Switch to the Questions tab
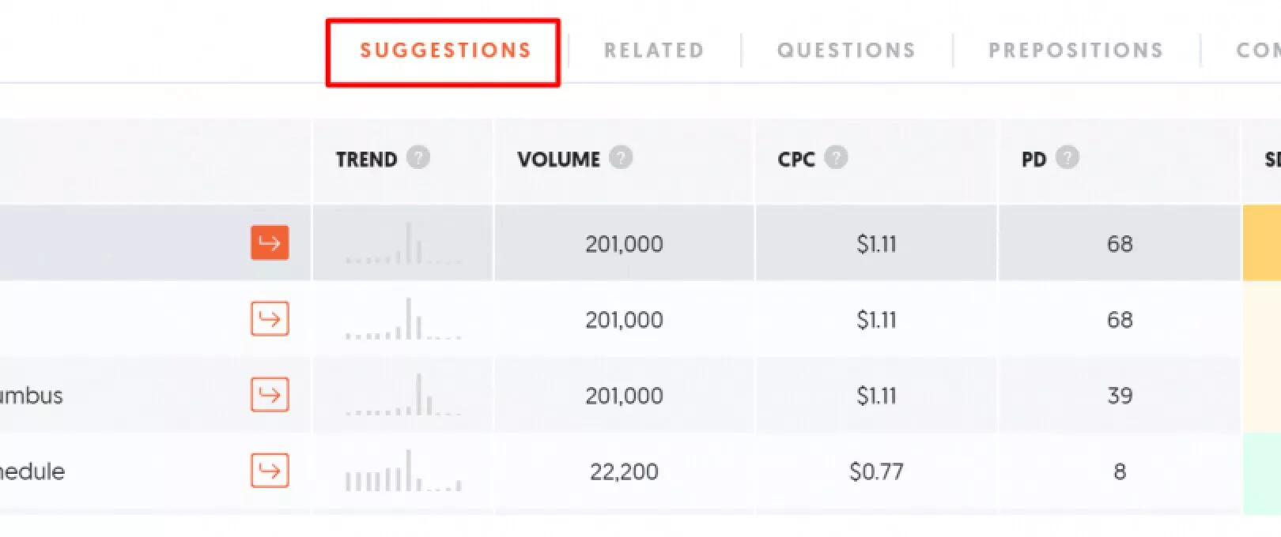The height and width of the screenshot is (537, 1281). 846,51
